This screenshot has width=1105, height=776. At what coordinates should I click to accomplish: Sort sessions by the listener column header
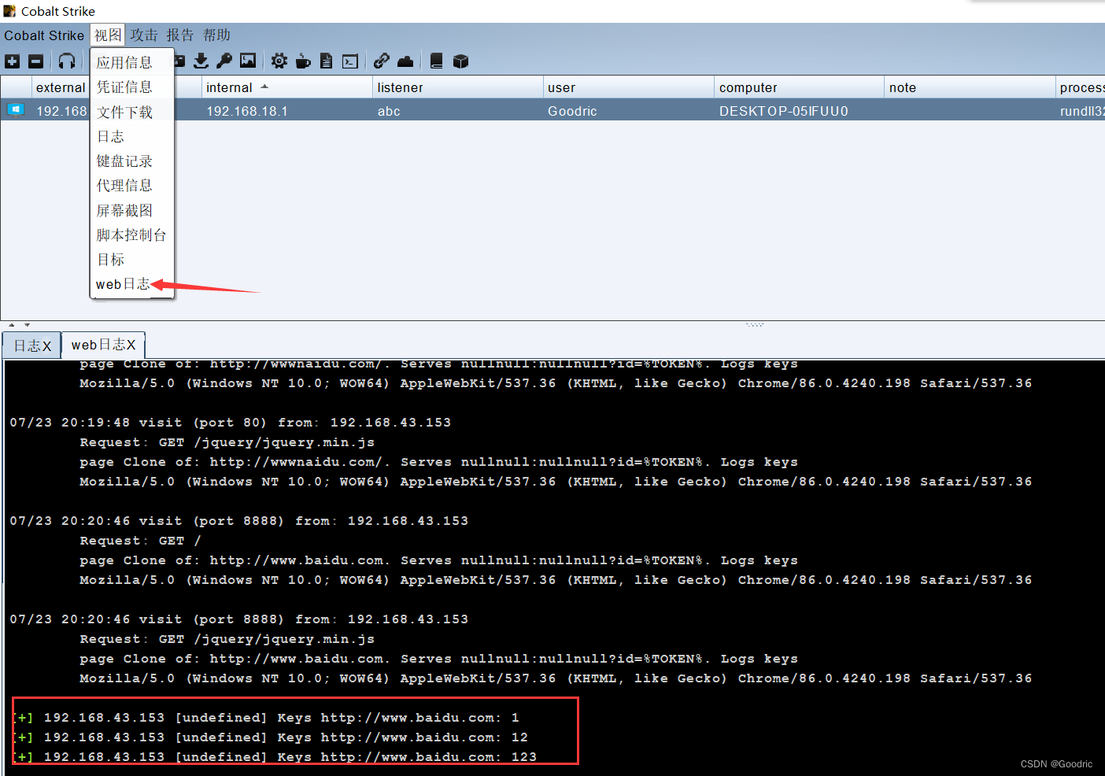pyautogui.click(x=457, y=87)
